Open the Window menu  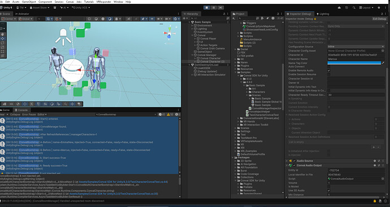[118, 2]
